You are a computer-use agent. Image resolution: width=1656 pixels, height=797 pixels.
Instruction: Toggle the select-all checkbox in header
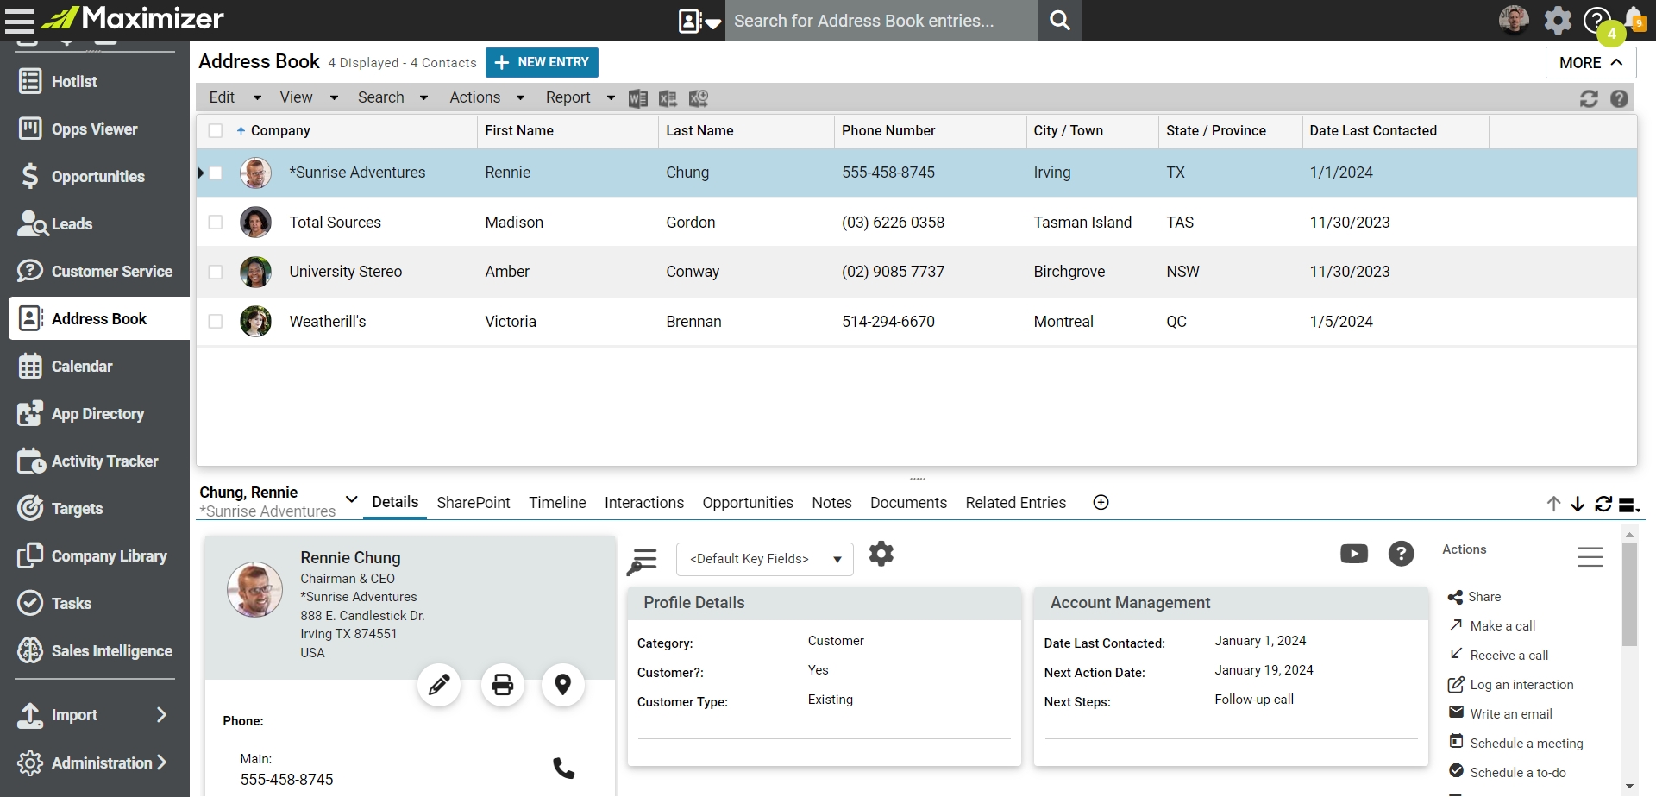coord(216,131)
